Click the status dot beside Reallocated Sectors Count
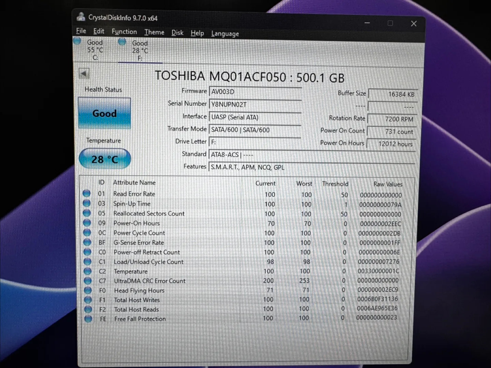The width and height of the screenshot is (491, 368). (x=86, y=212)
